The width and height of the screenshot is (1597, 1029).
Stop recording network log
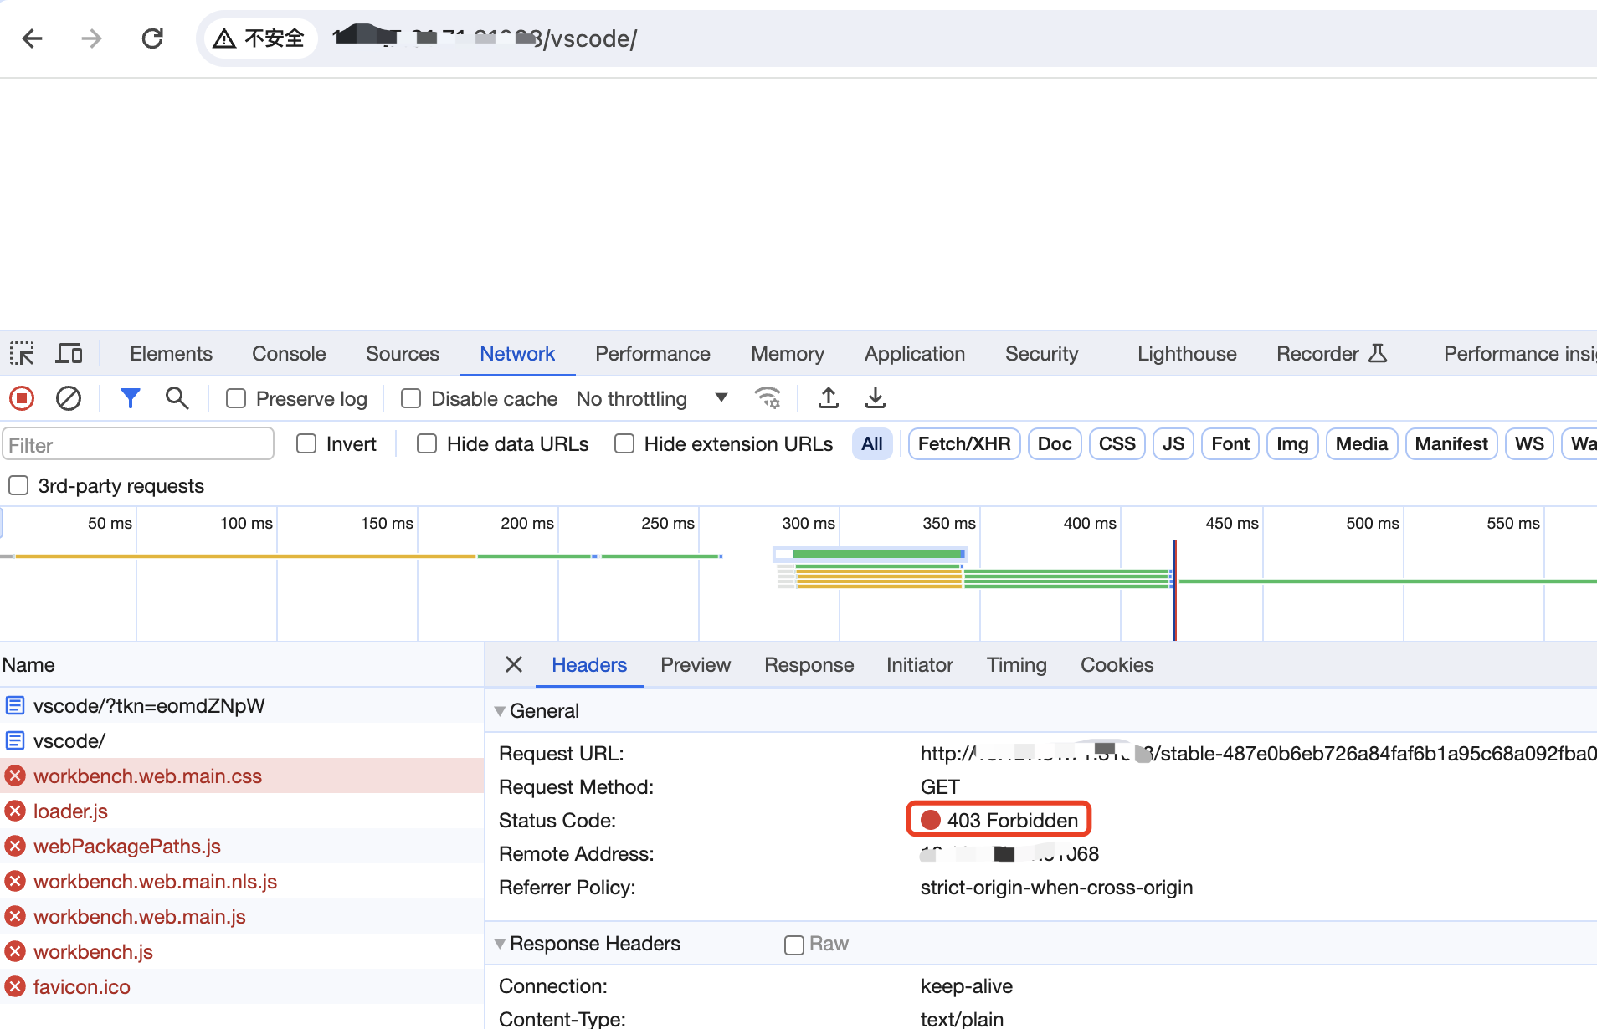22,398
